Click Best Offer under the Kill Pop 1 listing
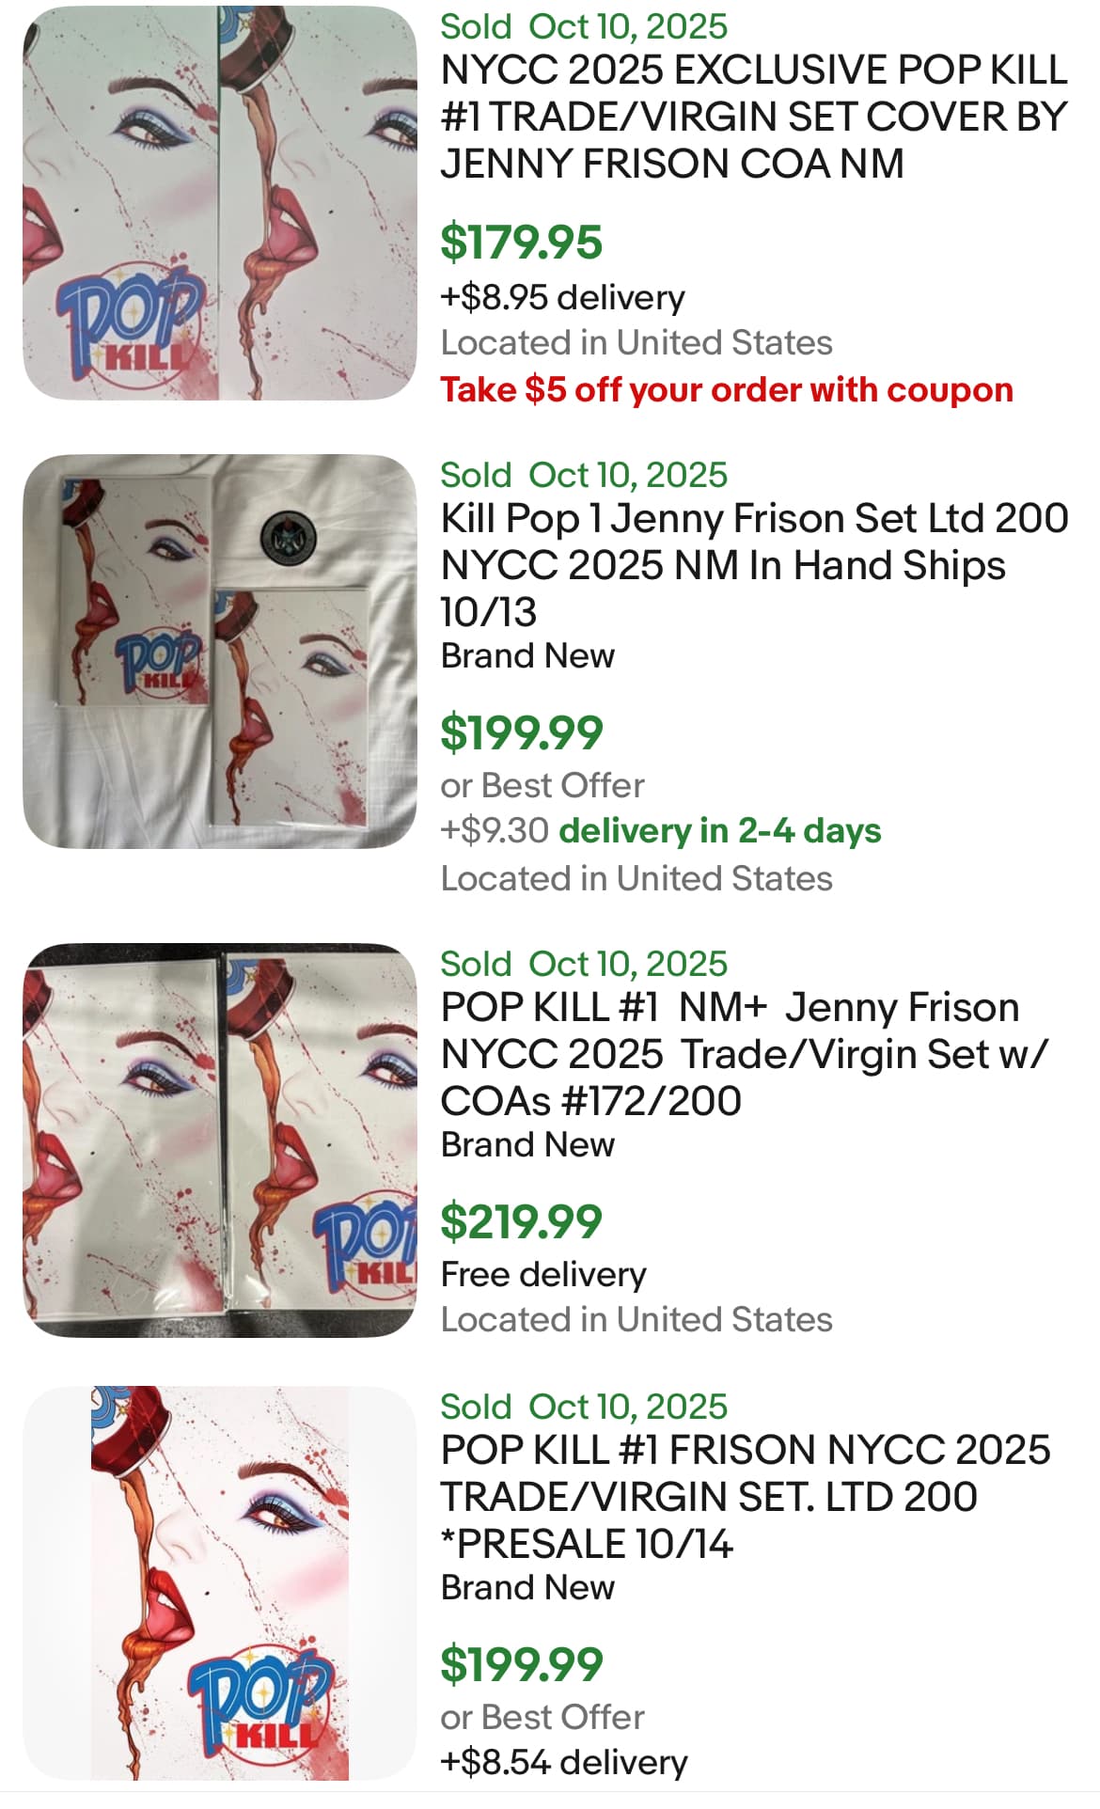1100x1809 pixels. pos(542,785)
